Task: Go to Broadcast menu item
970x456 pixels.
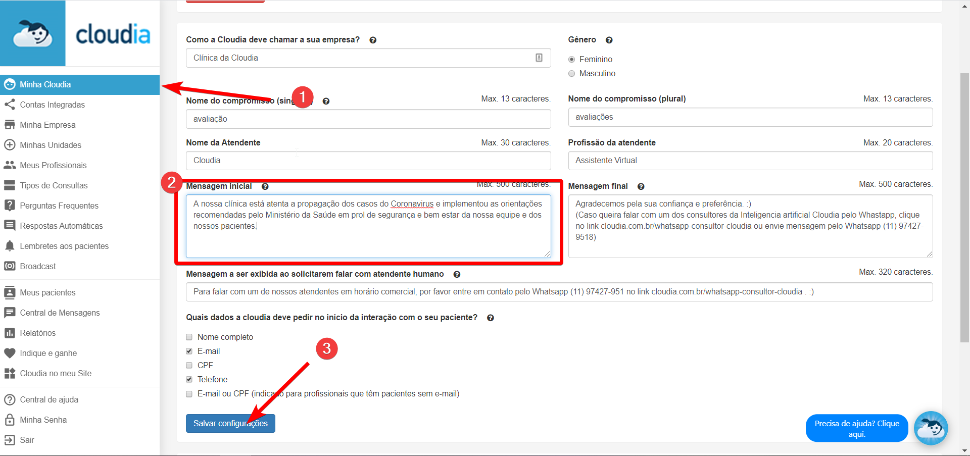Action: click(38, 266)
